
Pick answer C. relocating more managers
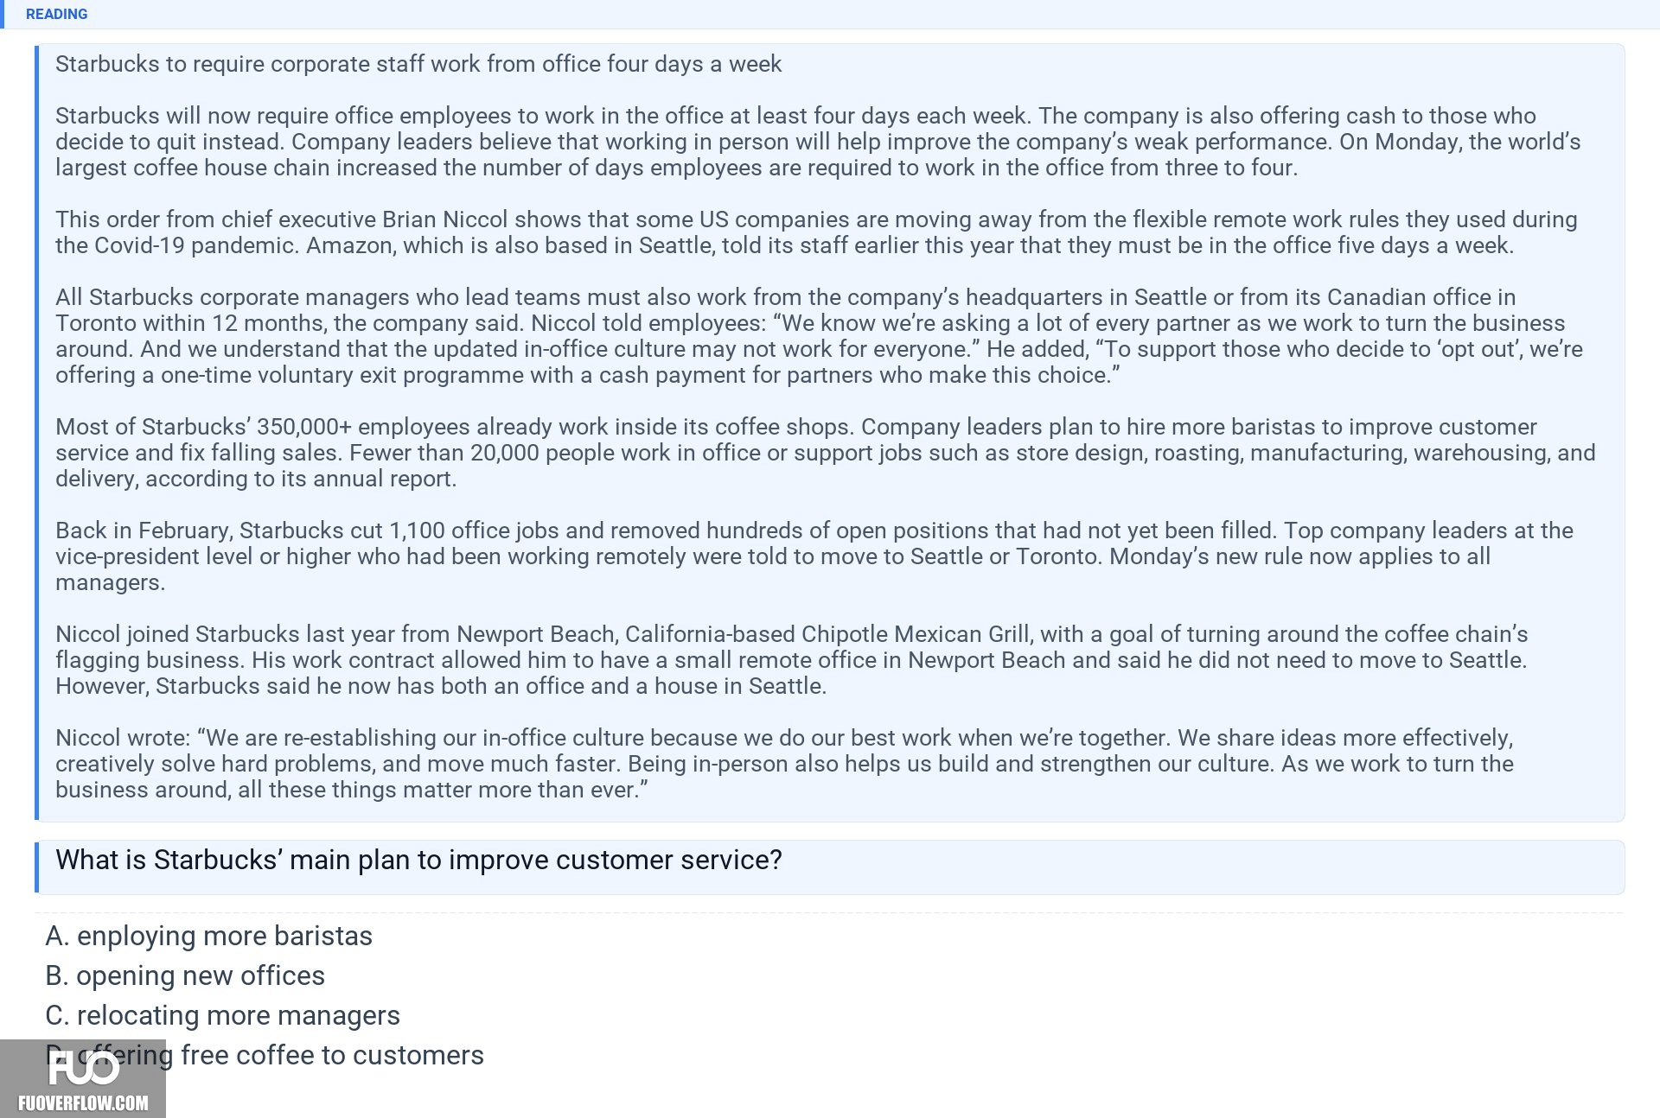pos(222,1015)
